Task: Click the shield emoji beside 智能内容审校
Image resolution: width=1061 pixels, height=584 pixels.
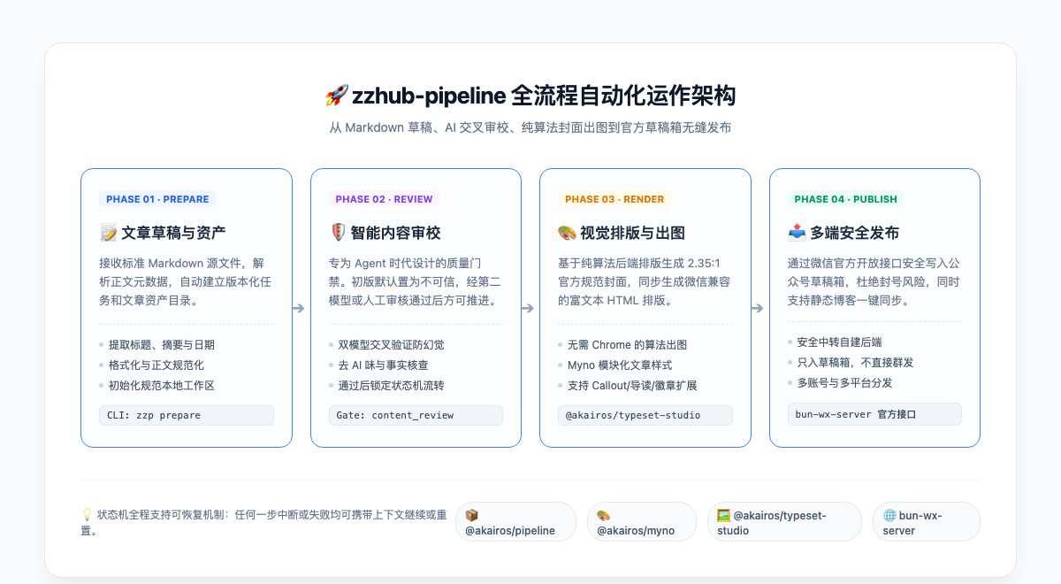Action: tap(338, 234)
